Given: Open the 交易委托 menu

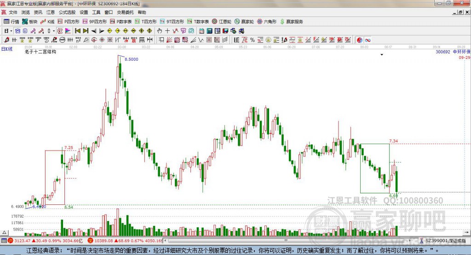Looking at the screenshot, I should coord(125,12).
